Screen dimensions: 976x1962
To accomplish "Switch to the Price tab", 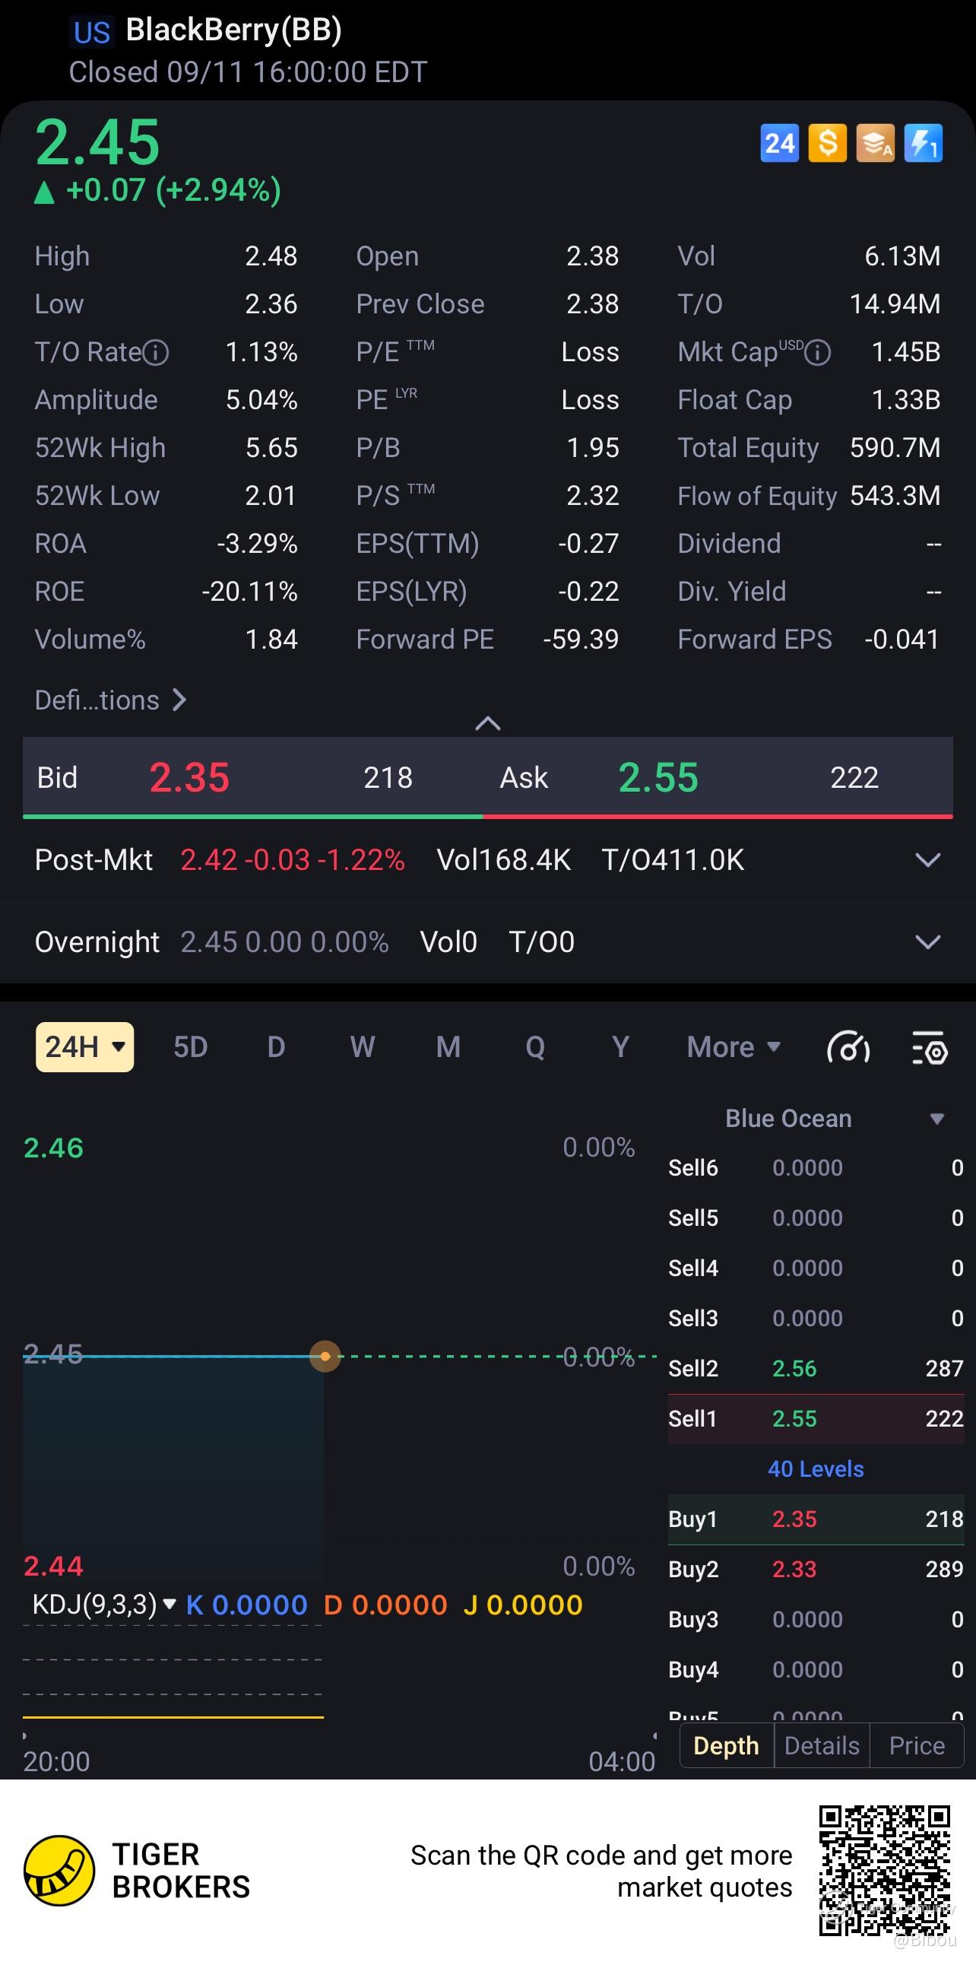I will 917,1746.
